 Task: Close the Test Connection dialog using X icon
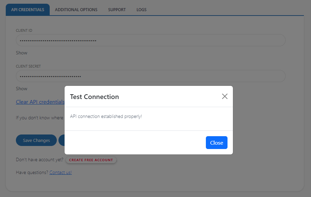(225, 96)
